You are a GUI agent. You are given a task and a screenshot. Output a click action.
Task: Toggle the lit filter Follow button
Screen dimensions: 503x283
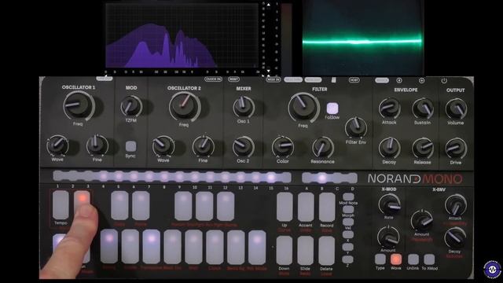(x=332, y=108)
